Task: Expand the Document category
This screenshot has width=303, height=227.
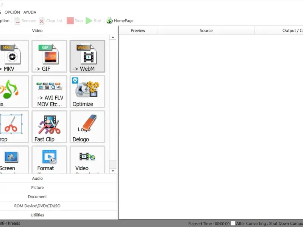Action: tap(58, 197)
